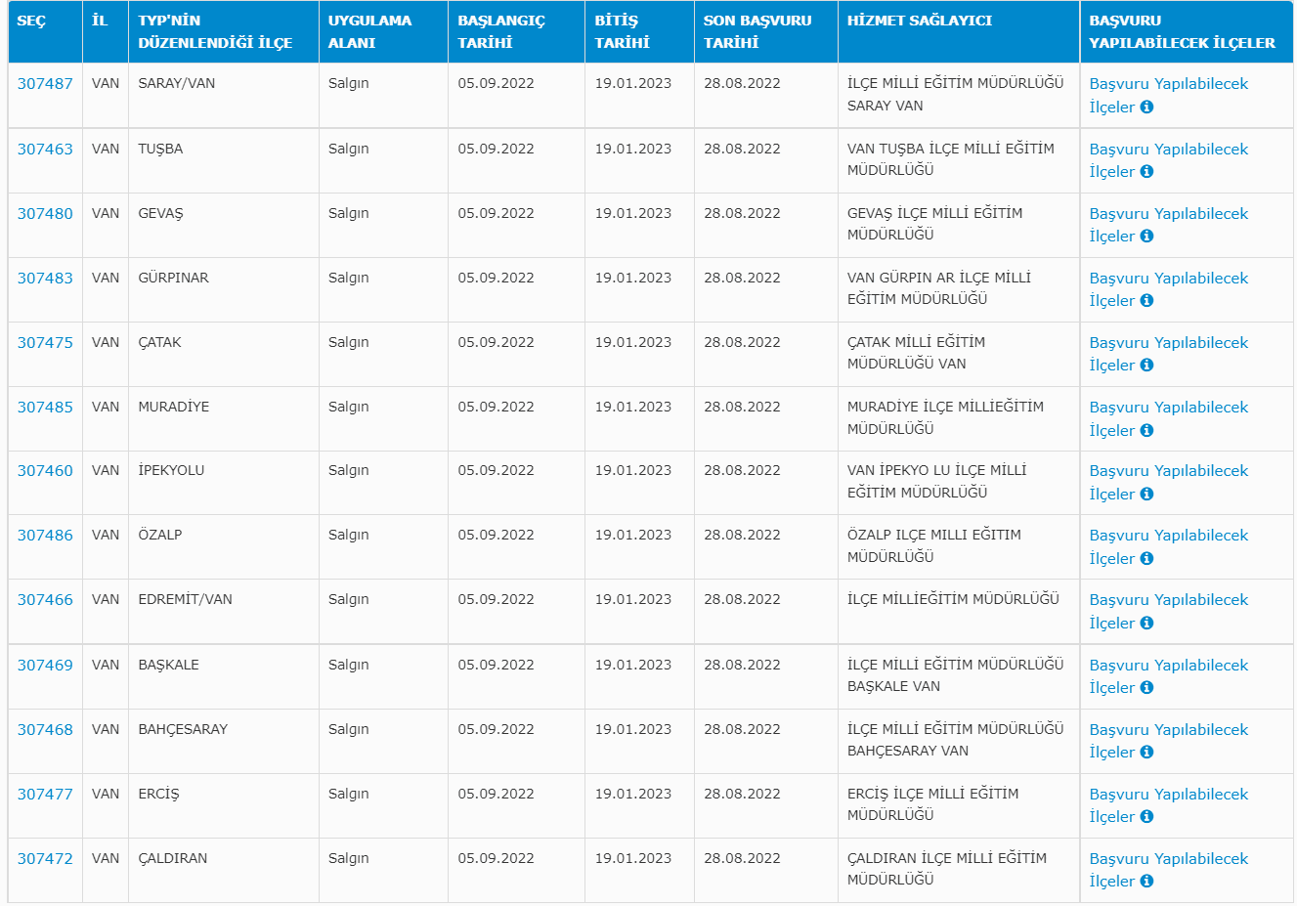Select record 307480 for GEVAŞ
Image resolution: width=1297 pixels, height=906 pixels.
[45, 214]
